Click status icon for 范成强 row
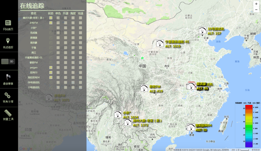Screen dimensions: 261x151 point(51,33)
